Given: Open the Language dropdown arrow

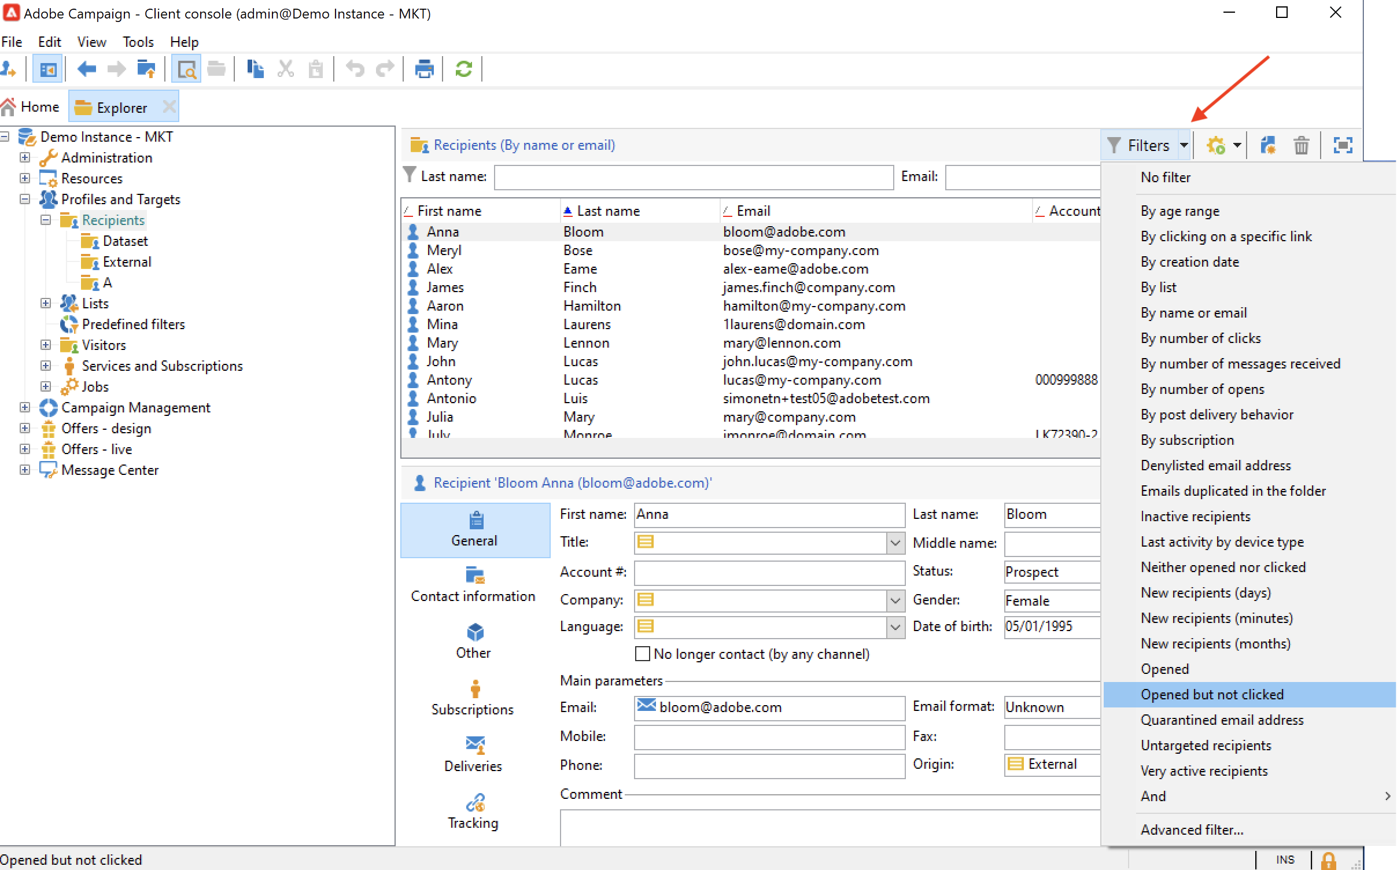Looking at the screenshot, I should [x=895, y=627].
